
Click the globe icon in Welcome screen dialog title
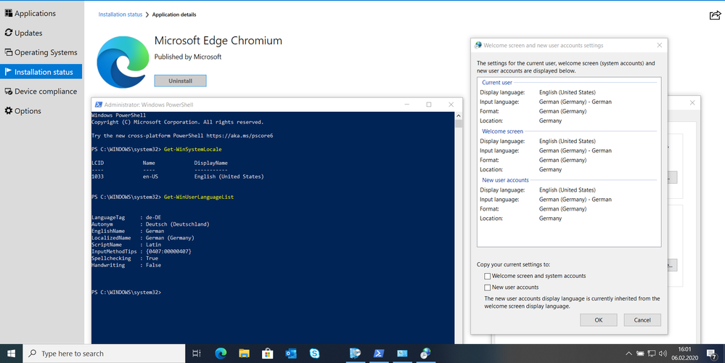478,45
